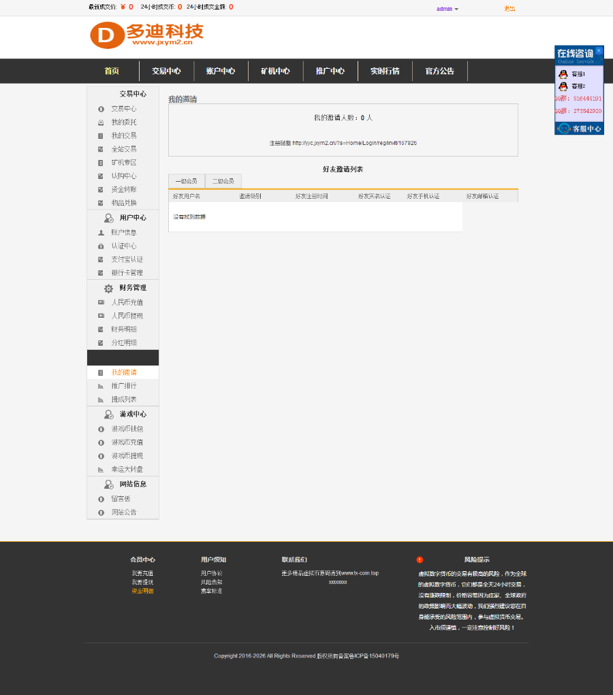
Task: Click the icon beside 财务明细
Action: coord(101,329)
